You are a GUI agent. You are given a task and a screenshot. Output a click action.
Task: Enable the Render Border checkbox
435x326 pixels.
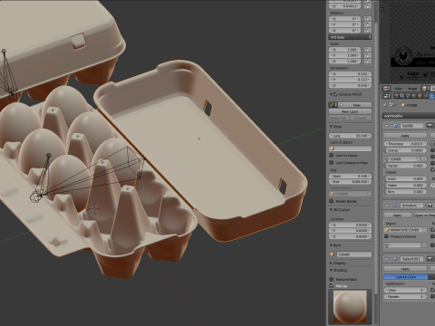[x=332, y=201]
